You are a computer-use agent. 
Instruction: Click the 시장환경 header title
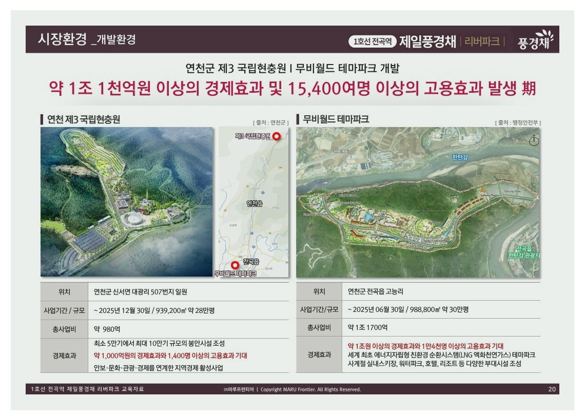pos(62,39)
